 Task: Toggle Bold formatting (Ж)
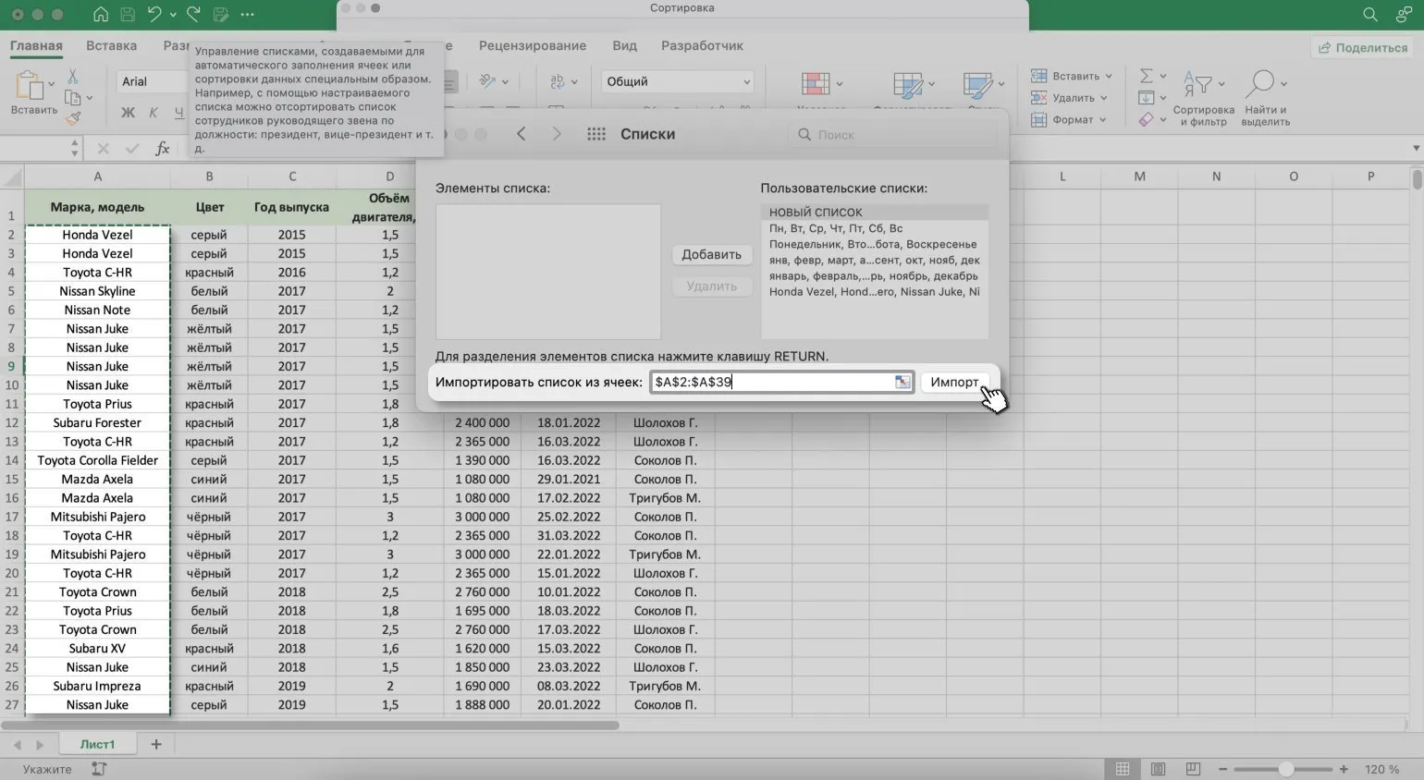128,113
